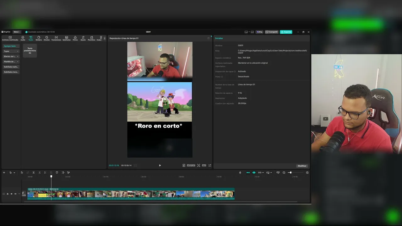Add a marker with the shield icon

point(57,172)
